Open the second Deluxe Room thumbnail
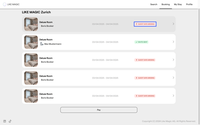The height and width of the screenshot is (125, 200). pyautogui.click(x=31, y=42)
